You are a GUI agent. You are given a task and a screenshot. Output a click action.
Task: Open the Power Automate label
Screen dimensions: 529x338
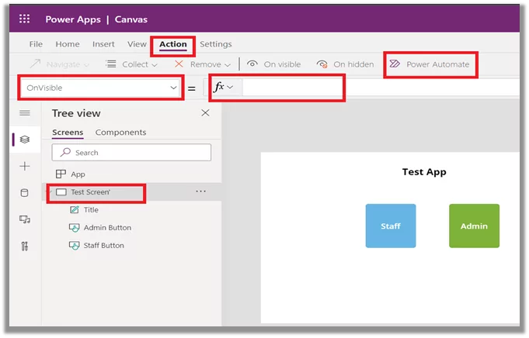[437, 64]
